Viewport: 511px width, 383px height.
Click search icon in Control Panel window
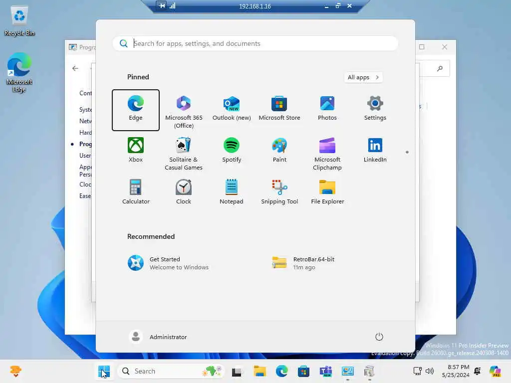[440, 68]
